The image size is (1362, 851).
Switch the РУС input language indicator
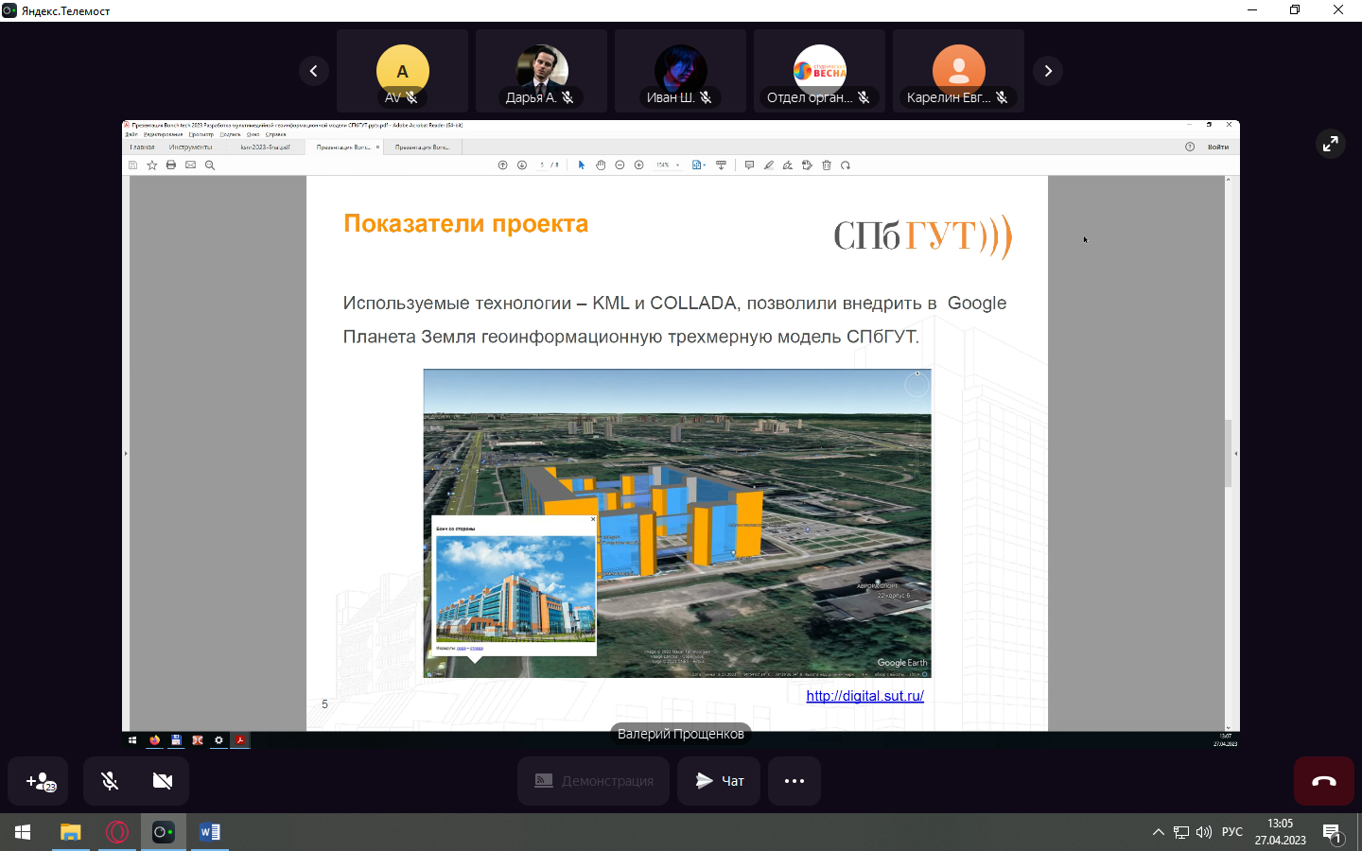click(1232, 832)
